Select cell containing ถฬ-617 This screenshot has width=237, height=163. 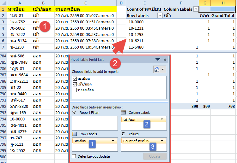[20, 100]
